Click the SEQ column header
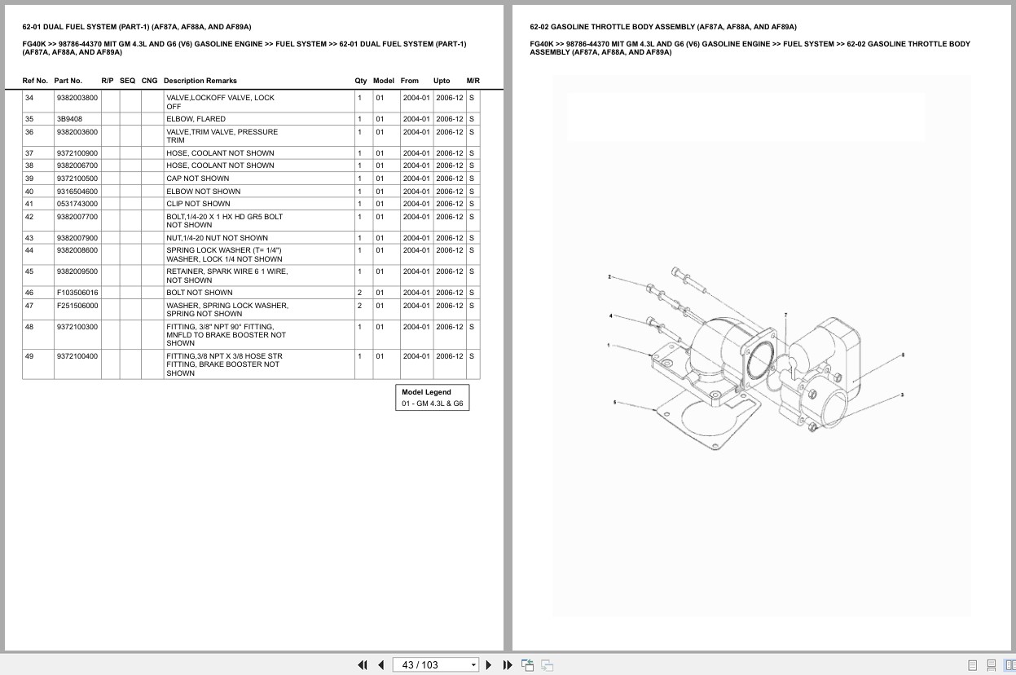This screenshot has width=1016, height=675. pyautogui.click(x=128, y=81)
